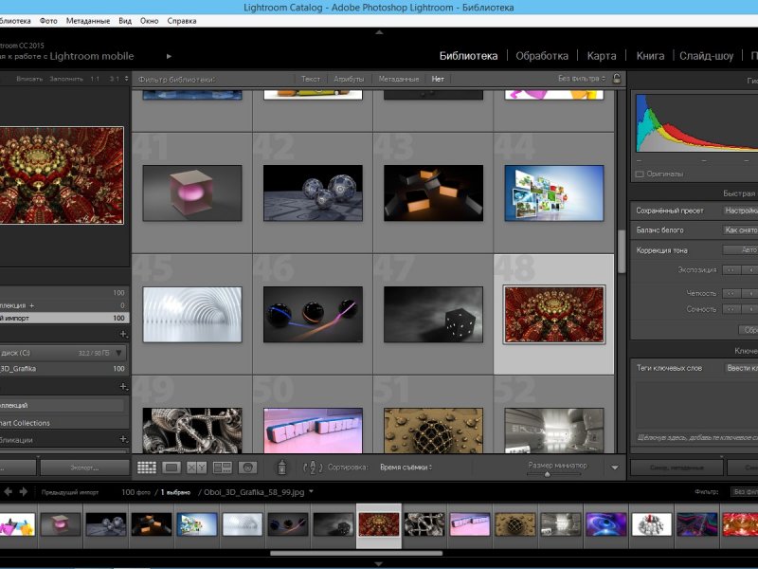Open the Без фильтра preset dropdown
The width and height of the screenshot is (758, 569).
(x=582, y=79)
